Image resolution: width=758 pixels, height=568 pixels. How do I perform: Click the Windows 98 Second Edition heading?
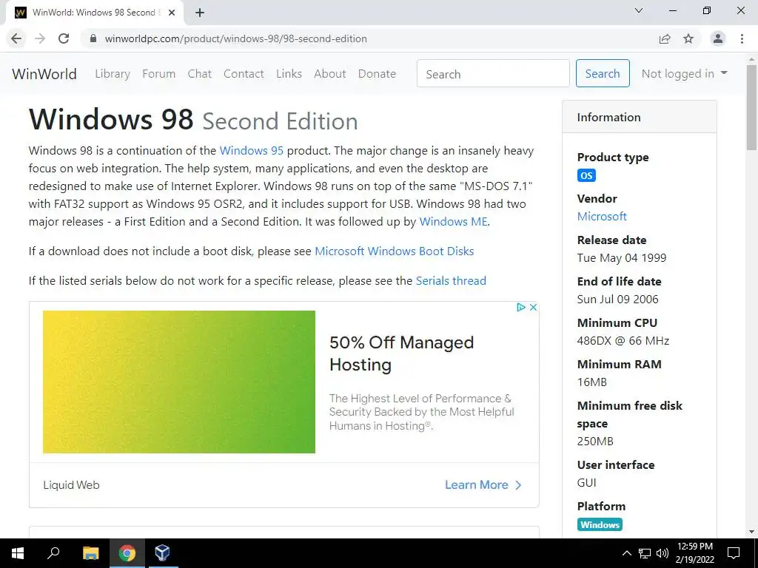(193, 119)
